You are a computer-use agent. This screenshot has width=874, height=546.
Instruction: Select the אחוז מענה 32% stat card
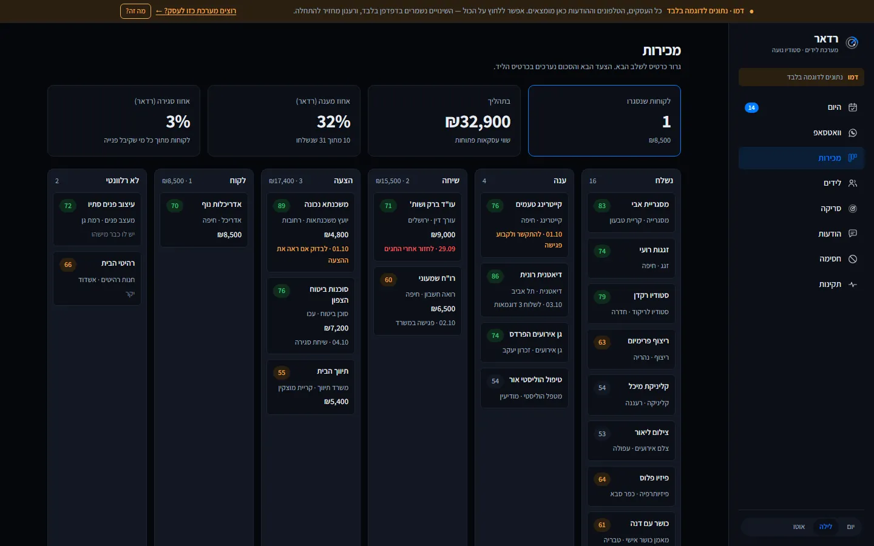pyautogui.click(x=284, y=121)
